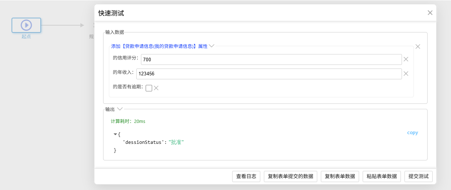Viewport: 451px width, 190px height.
Task: Click the 添加【贷款申请信息】属性 link
Action: (159, 47)
